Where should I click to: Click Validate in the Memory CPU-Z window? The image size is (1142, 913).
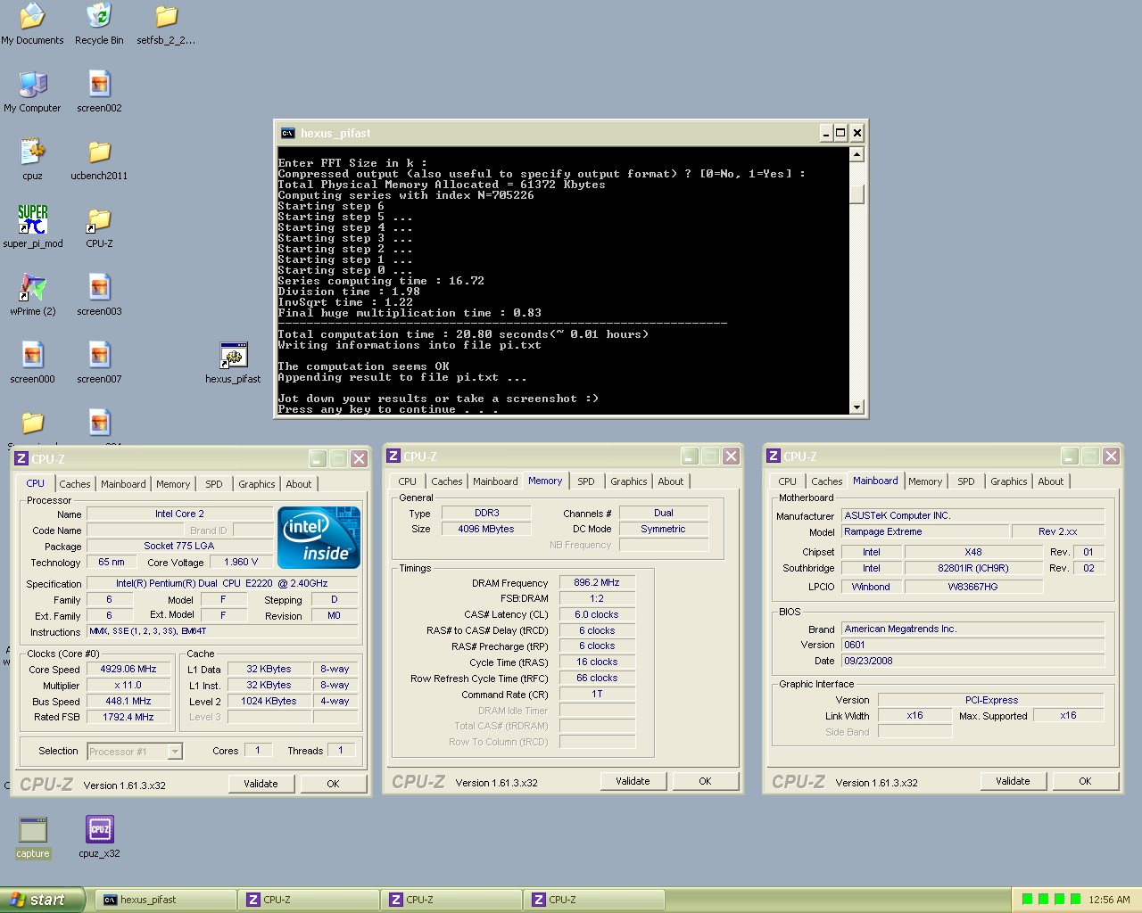click(x=633, y=781)
